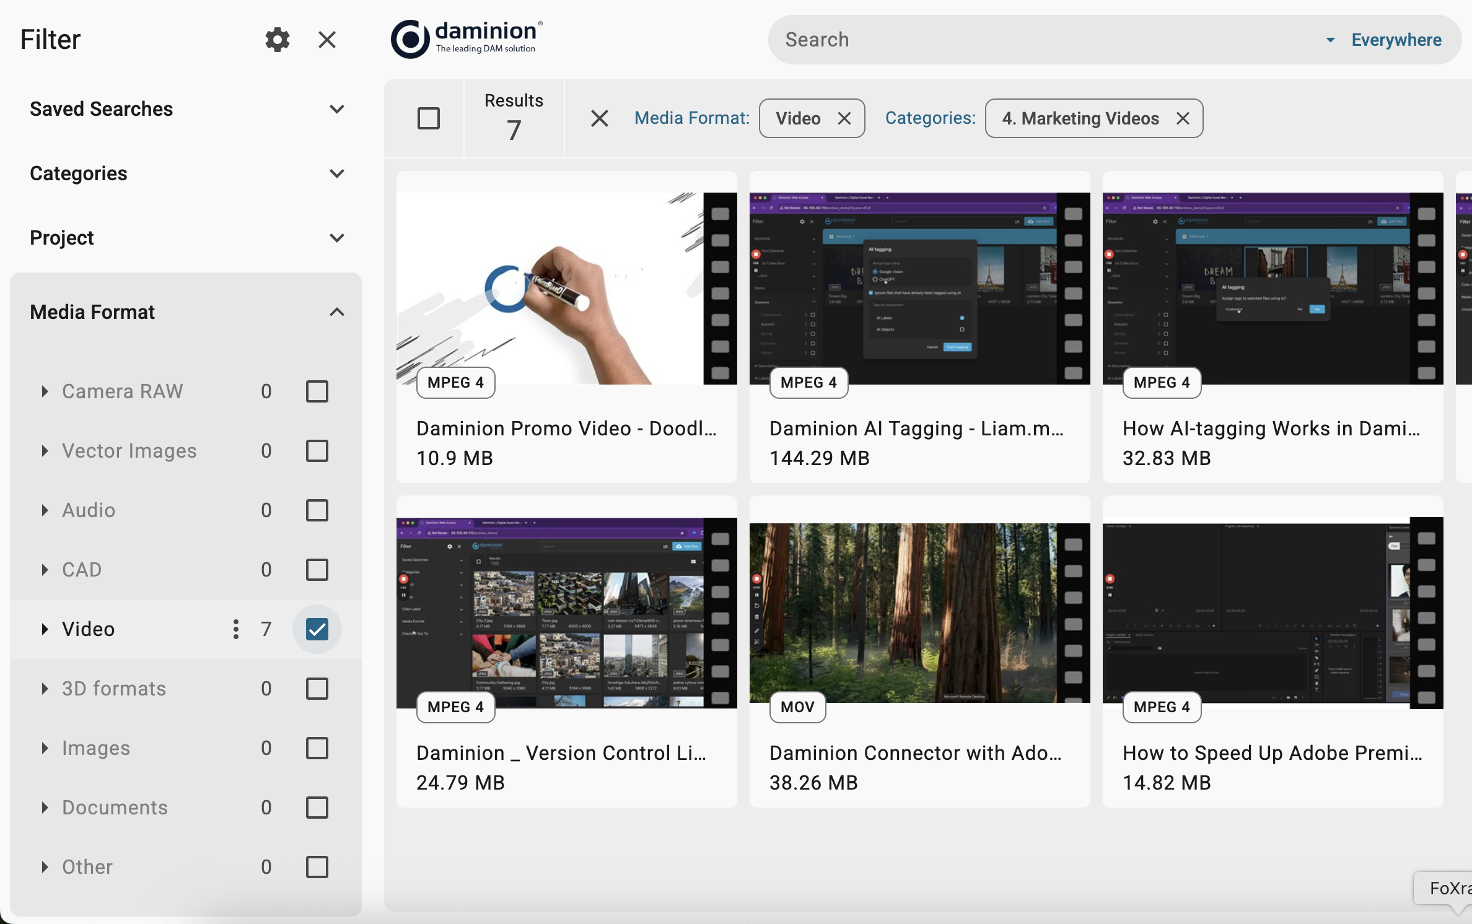Clear all active filters
This screenshot has width=1472, height=924.
[599, 118]
